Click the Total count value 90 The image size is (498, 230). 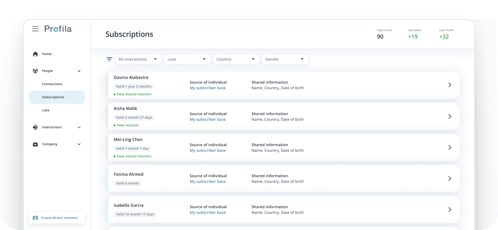[x=380, y=37]
